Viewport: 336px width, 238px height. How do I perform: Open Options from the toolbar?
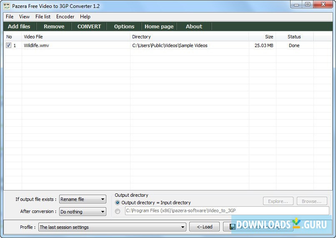point(124,26)
